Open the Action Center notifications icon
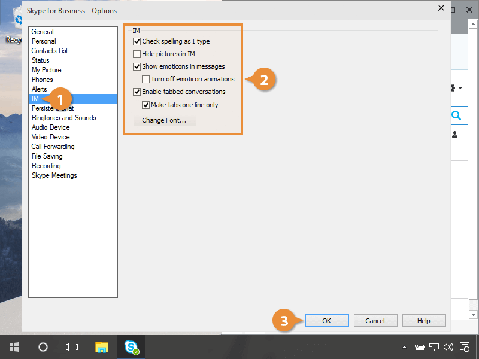 464,347
